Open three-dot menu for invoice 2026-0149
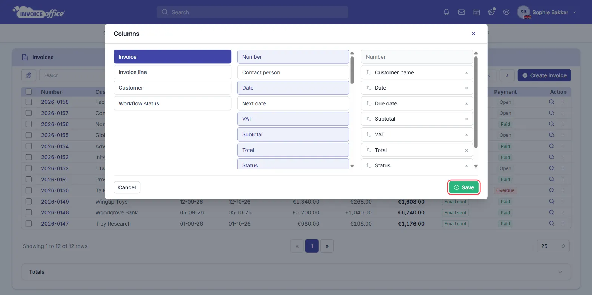The image size is (592, 295). pos(562,201)
